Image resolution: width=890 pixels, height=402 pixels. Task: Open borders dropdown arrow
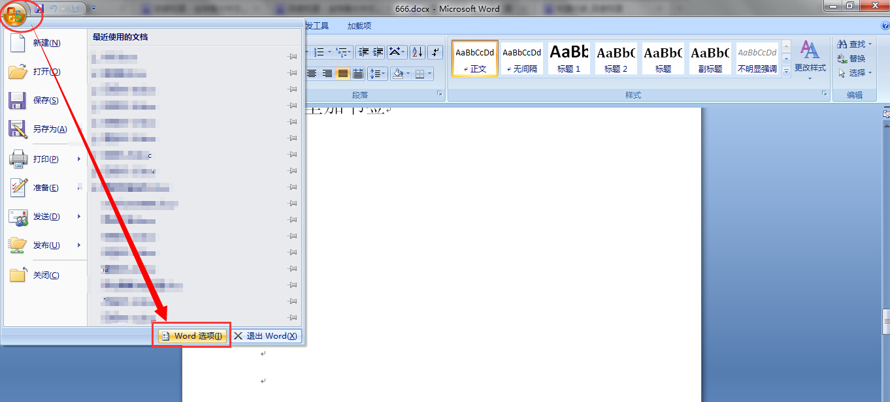[x=429, y=74]
